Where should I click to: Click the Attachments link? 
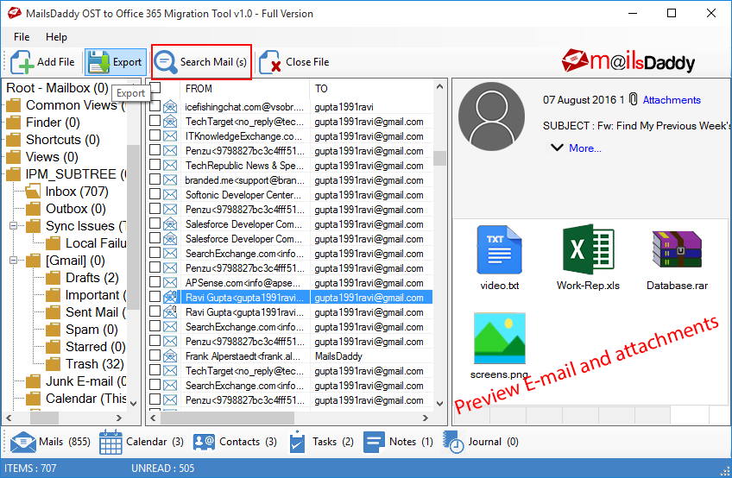[672, 100]
